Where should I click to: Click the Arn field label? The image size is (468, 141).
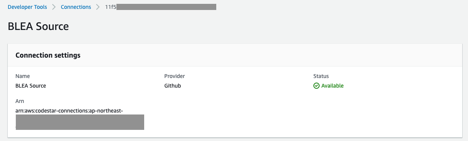point(20,101)
